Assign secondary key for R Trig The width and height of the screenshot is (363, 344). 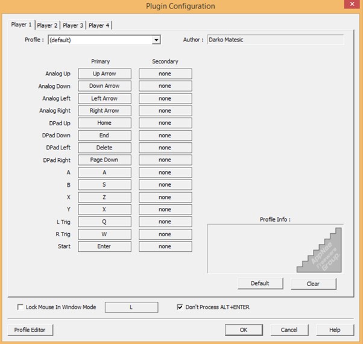pos(165,234)
